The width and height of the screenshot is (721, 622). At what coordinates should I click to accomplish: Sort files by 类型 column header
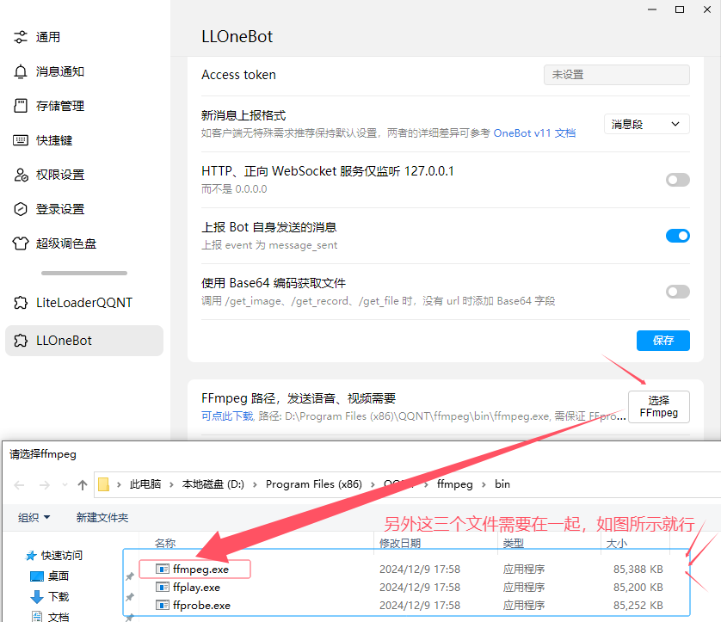click(513, 544)
